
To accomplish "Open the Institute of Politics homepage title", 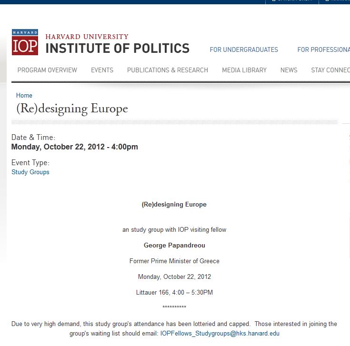I will pyautogui.click(x=117, y=49).
